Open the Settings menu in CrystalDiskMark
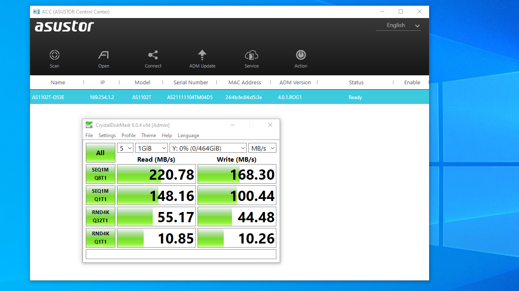This screenshot has height=291, width=519. (x=107, y=135)
